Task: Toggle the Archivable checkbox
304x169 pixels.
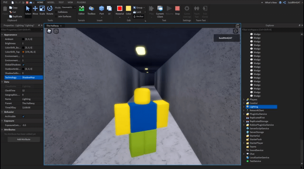Action: pos(23,116)
